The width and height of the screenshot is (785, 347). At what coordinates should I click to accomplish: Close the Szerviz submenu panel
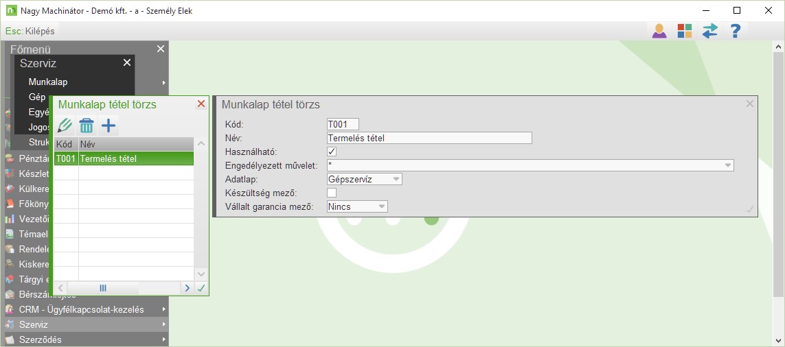point(127,62)
